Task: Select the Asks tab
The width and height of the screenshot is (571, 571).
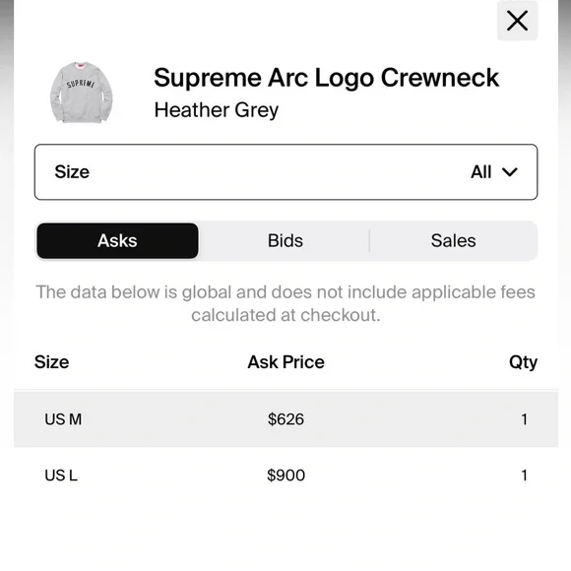Action: click(x=117, y=241)
